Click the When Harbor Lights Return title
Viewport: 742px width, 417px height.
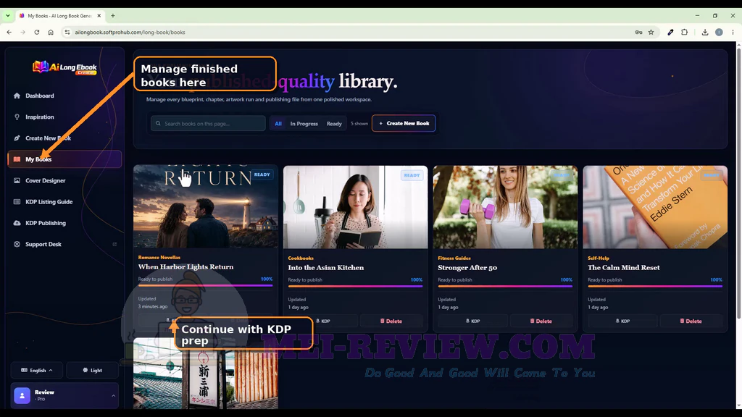[x=185, y=266]
